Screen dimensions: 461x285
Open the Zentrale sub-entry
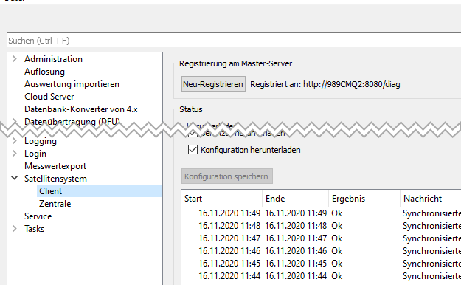coord(55,204)
